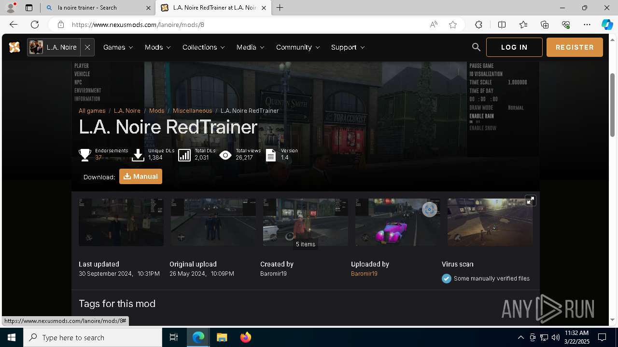Open Edge Settings and more menu

pyautogui.click(x=587, y=25)
